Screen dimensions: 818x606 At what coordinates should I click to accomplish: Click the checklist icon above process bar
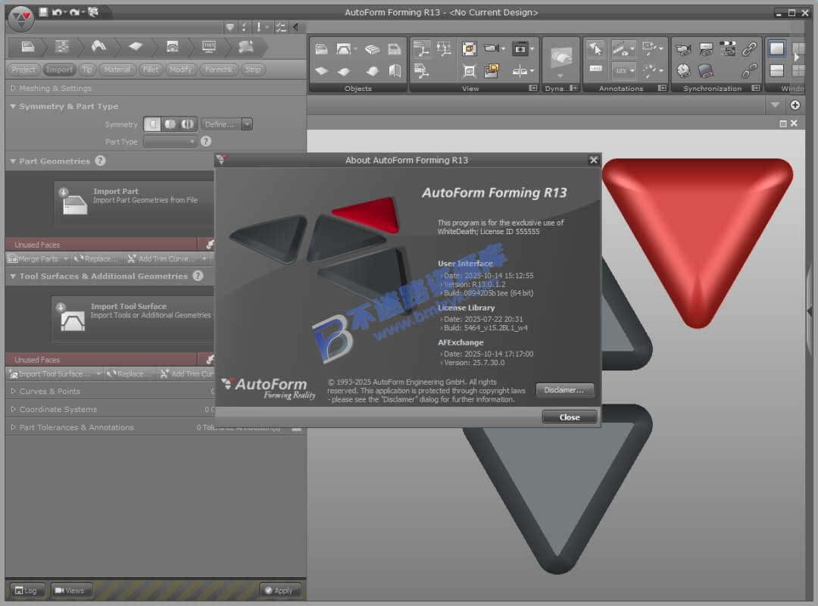281,27
